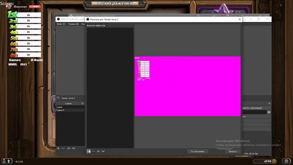Image resolution: width=293 pixels, height=165 pixels.
Task: Click the stream status '60.00 fps' text
Action: 253,154
